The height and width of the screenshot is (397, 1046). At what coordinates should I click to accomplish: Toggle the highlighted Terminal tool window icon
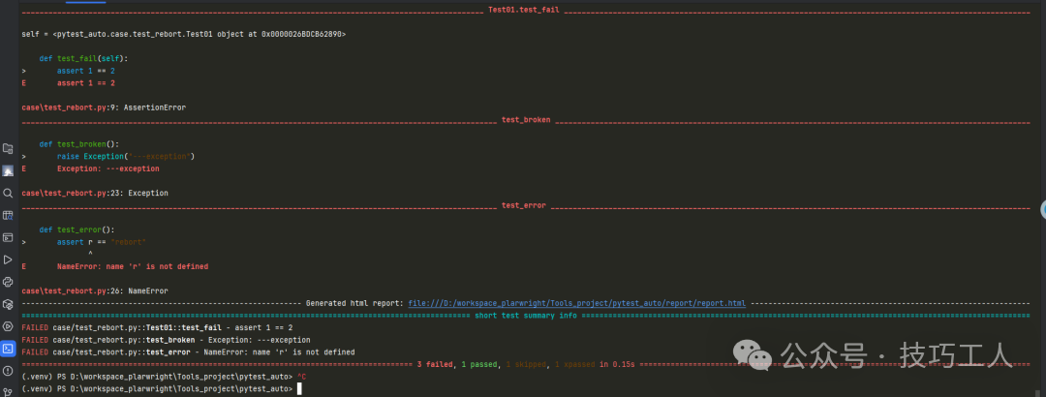pyautogui.click(x=8, y=349)
